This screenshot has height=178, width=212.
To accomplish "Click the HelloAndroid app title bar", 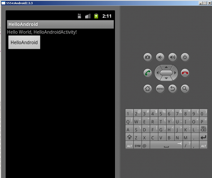I will [60, 24].
